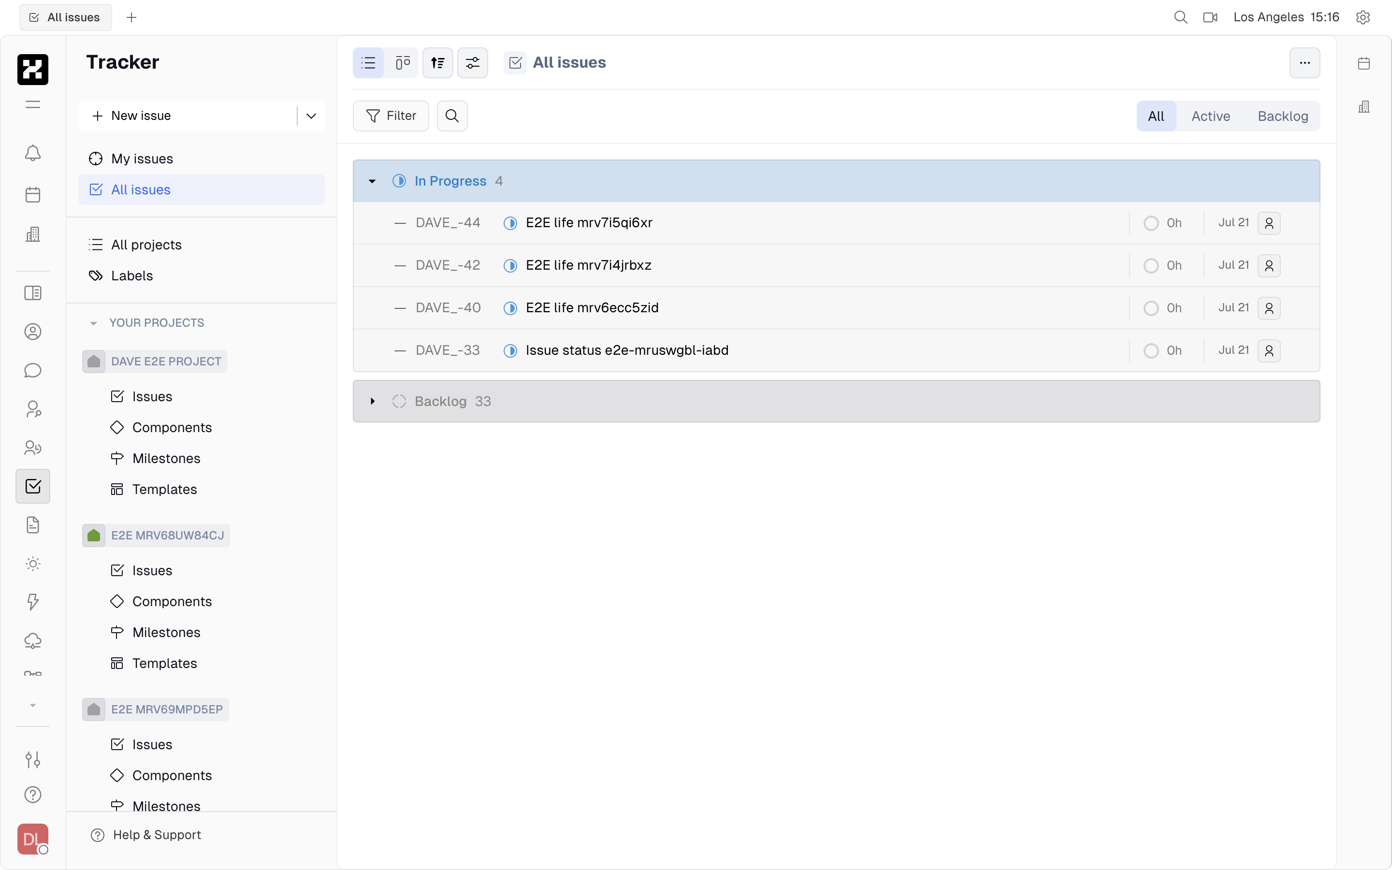Viewport: 1392px width, 870px height.
Task: Open the building icon in left rail
Action: click(33, 233)
